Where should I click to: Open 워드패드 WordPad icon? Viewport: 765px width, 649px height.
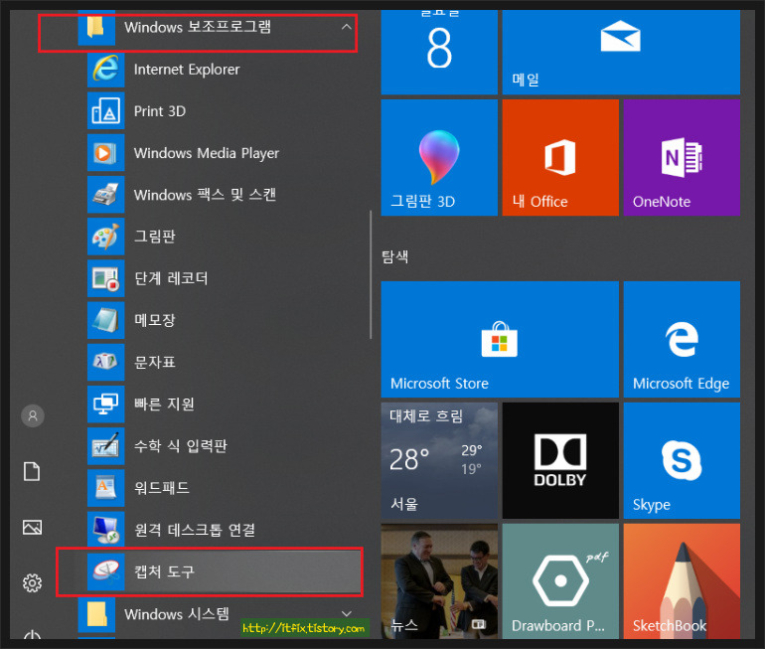pos(105,488)
